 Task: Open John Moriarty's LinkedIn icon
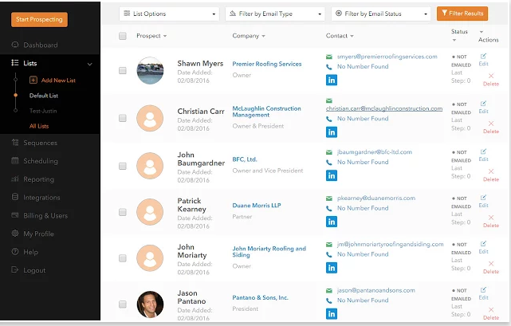click(x=332, y=268)
